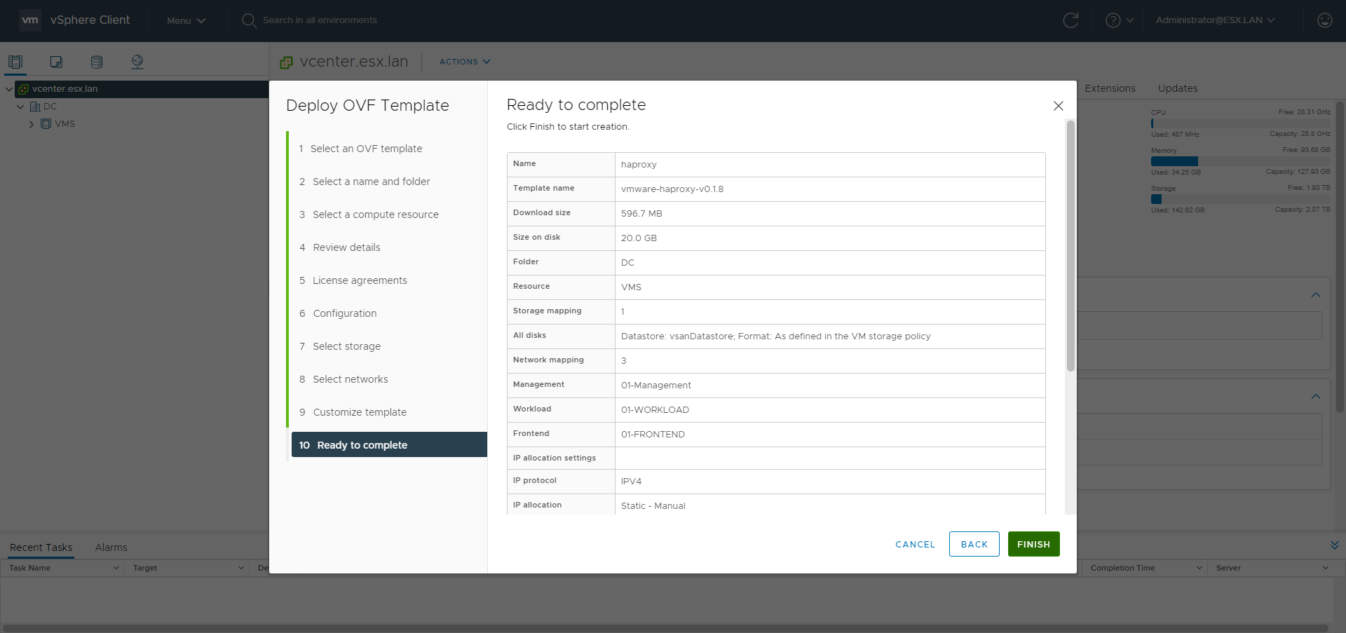Click the refresh icon in top bar

[x=1070, y=20]
